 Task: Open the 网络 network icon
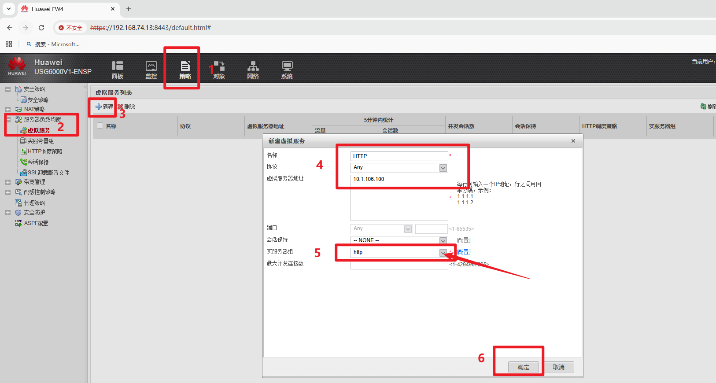pos(253,69)
